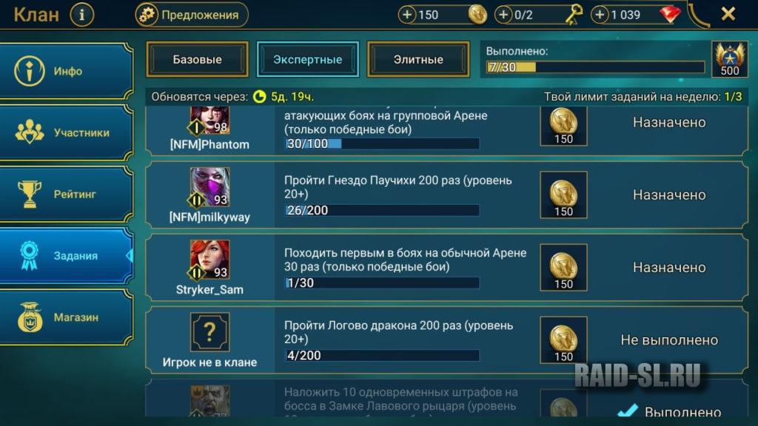Open Участники in the sidebar
758x426 pixels.
(66, 132)
